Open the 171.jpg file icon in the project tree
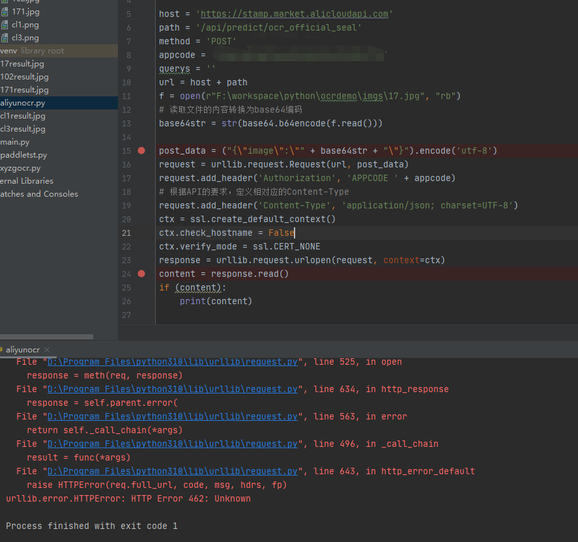578x542 pixels. 5,12
